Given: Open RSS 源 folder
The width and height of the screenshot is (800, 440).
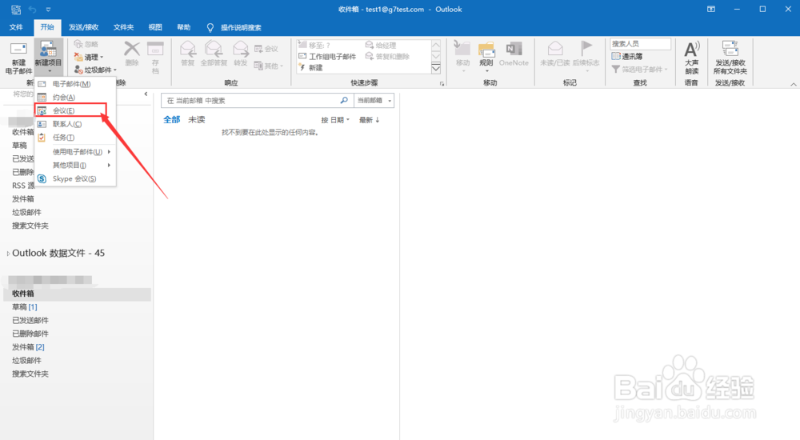Looking at the screenshot, I should pos(23,186).
